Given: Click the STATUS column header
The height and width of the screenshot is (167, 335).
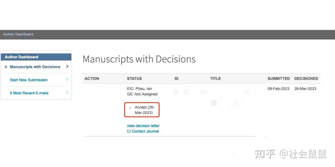Looking at the screenshot, I should (x=134, y=79).
